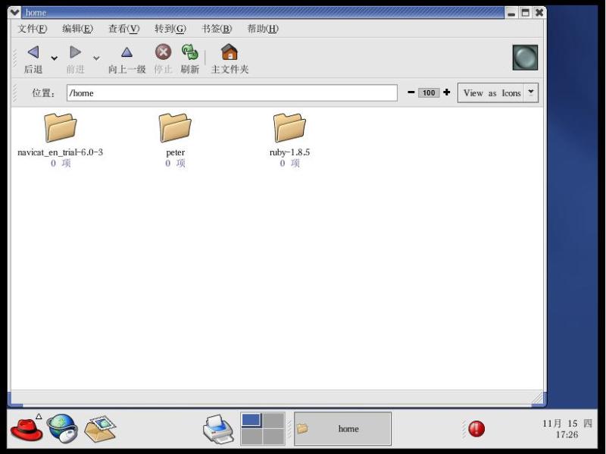The height and width of the screenshot is (454, 606).
Task: Open the Forward history dropdown arrow
Action: (96, 58)
